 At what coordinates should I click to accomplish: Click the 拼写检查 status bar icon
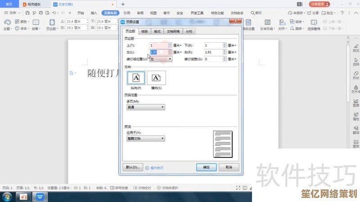coord(119,188)
